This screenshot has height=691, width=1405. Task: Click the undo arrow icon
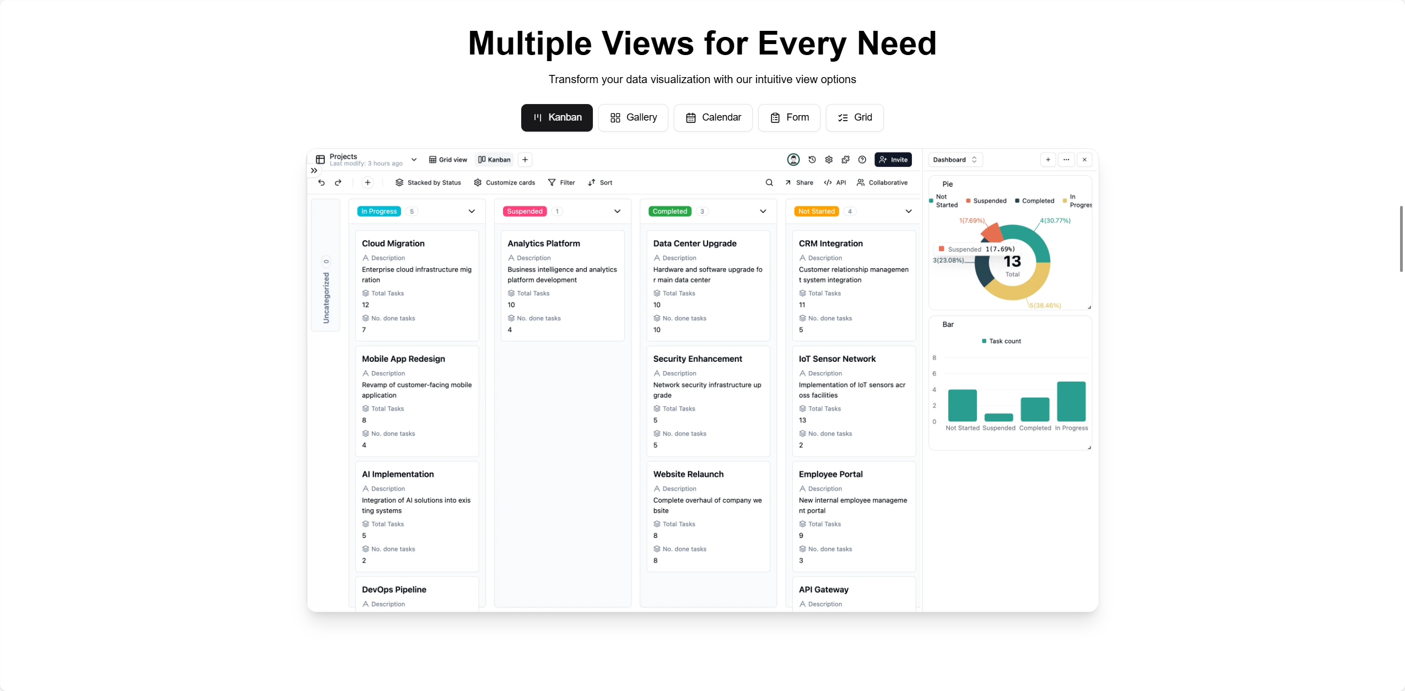[321, 182]
